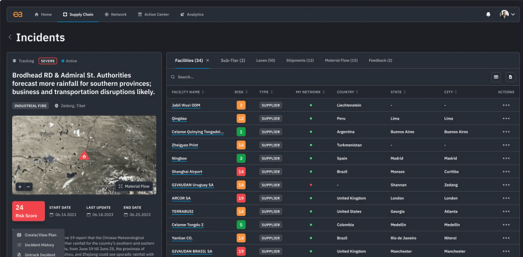Choose Create/View Plan from menu
Image resolution: width=523 pixels, height=257 pixels.
[x=37, y=235]
